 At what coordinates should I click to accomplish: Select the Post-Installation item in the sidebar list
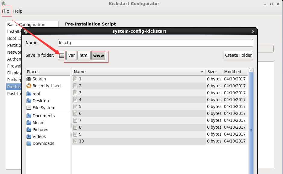coord(14,94)
